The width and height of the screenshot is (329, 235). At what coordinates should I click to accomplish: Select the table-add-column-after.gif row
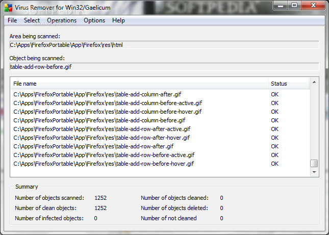point(161,94)
